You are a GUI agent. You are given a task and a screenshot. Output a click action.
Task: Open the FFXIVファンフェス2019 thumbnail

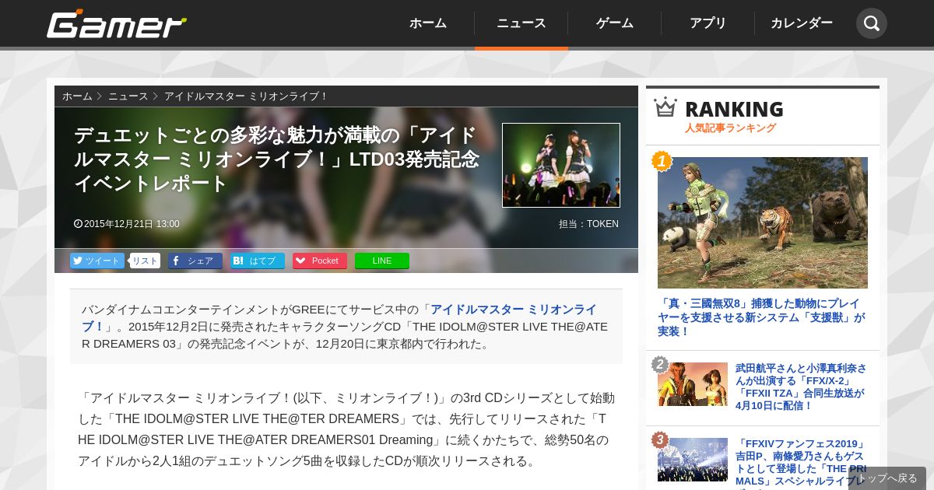tap(693, 459)
